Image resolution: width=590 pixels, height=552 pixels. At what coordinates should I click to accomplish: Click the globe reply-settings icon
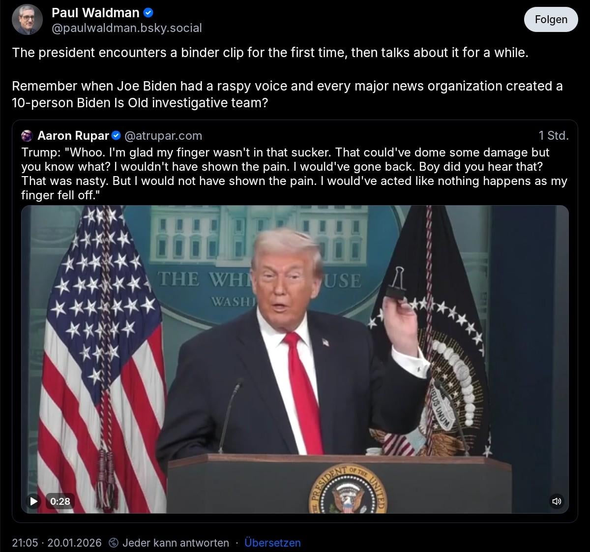click(114, 543)
